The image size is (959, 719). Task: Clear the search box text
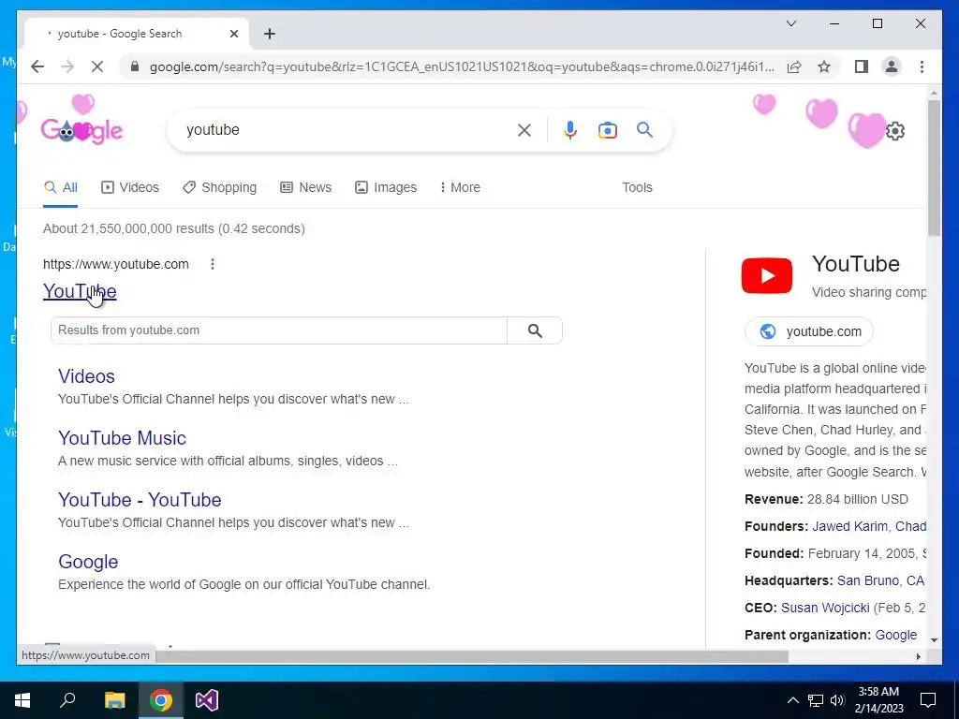(524, 129)
